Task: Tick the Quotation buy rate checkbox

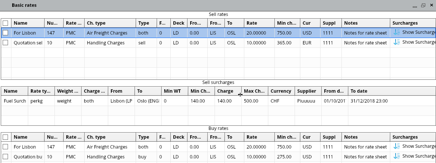Action: [x=6, y=157]
